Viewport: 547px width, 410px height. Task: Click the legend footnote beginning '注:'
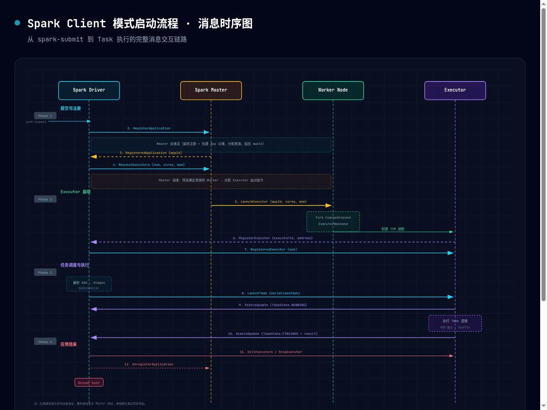(x=90, y=404)
